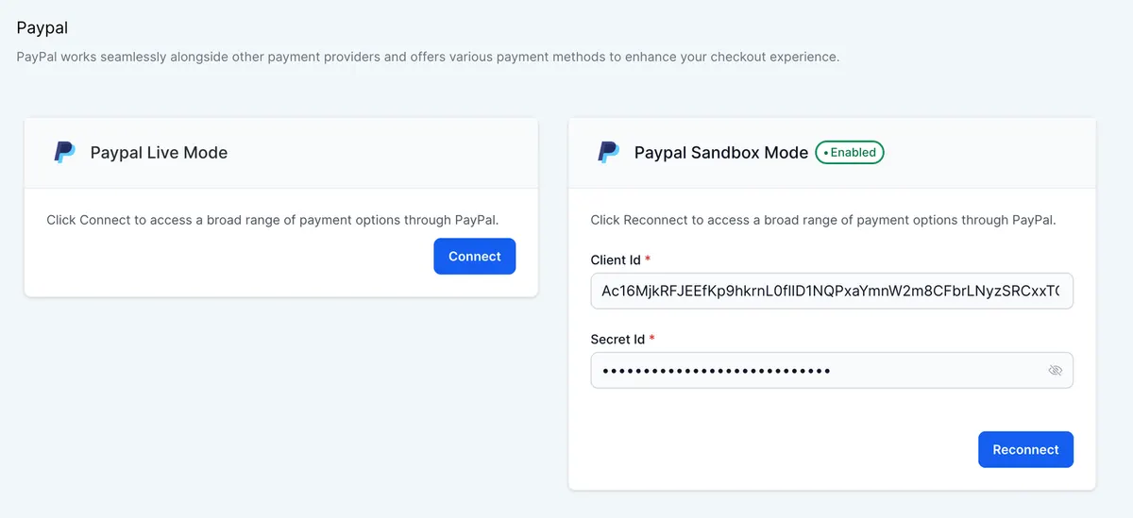Reveal the Secret Id using the eye icon

[1056, 370]
